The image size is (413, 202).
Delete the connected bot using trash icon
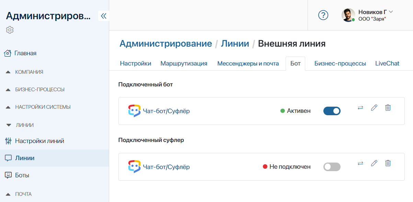point(388,108)
